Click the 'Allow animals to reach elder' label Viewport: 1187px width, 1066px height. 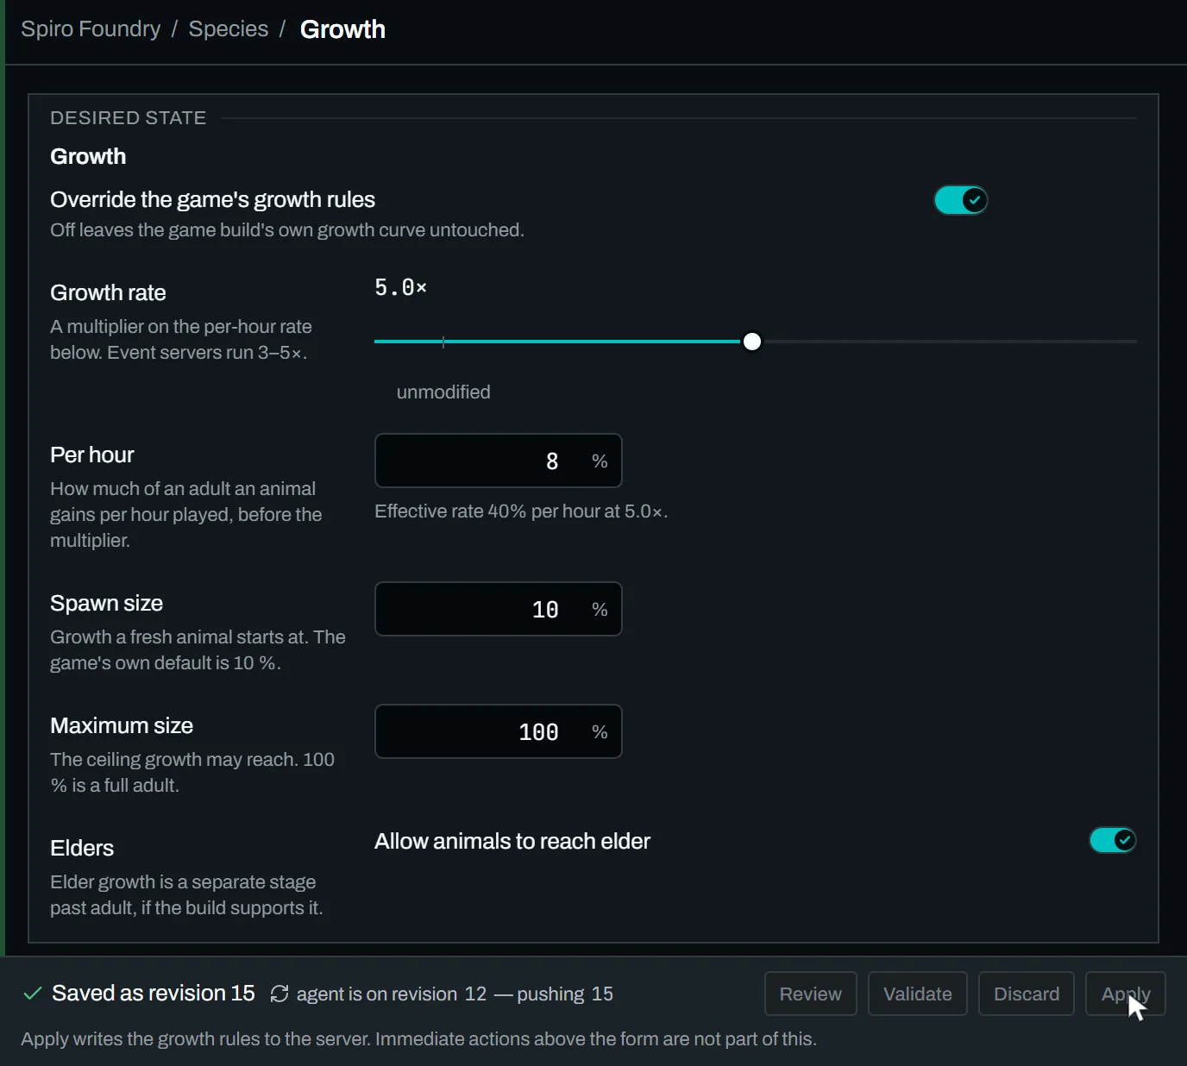(x=512, y=841)
